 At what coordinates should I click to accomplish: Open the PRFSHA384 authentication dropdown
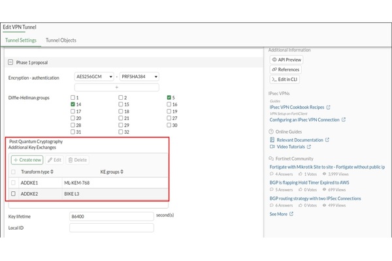pos(139,76)
